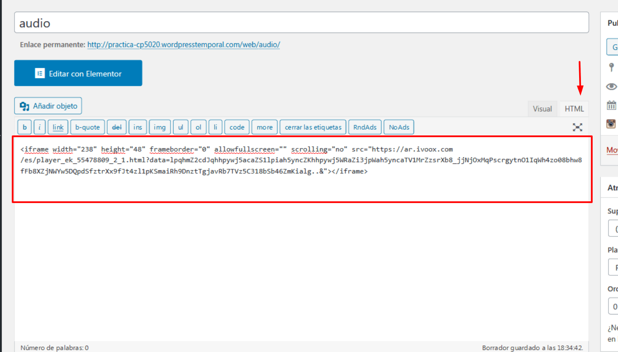
Task: Add a blockquote with b-quote button
Action: coord(87,127)
